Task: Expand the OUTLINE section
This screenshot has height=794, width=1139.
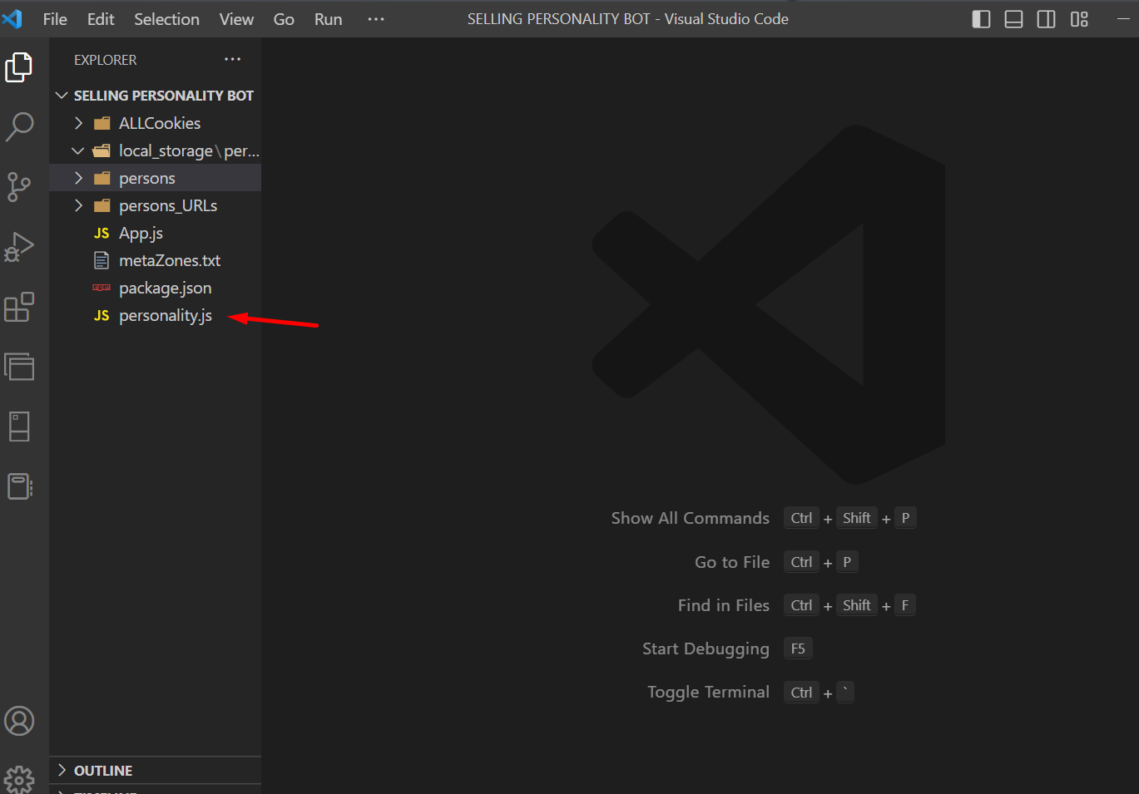Action: click(x=102, y=771)
